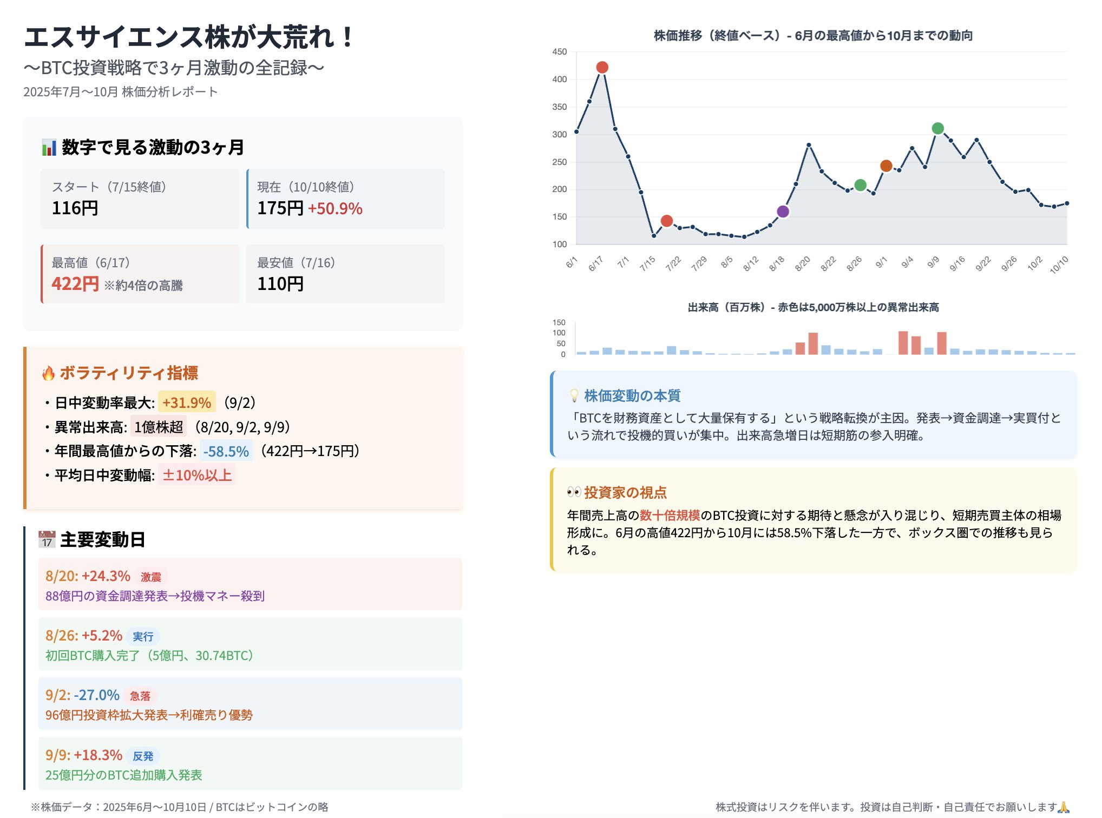Select the 8/20 +24.3% event card
1102x818 pixels.
point(250,584)
